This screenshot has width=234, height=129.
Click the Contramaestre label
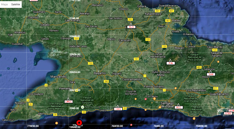pyautogui.click(x=132, y=79)
